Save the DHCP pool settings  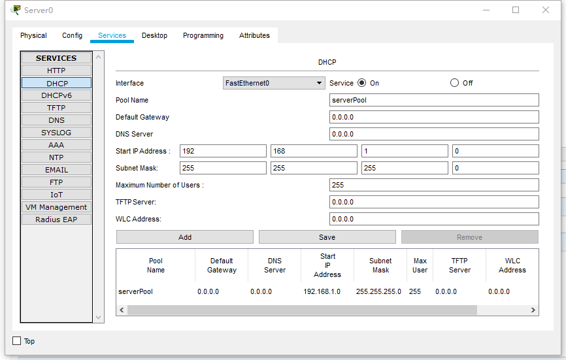327,237
